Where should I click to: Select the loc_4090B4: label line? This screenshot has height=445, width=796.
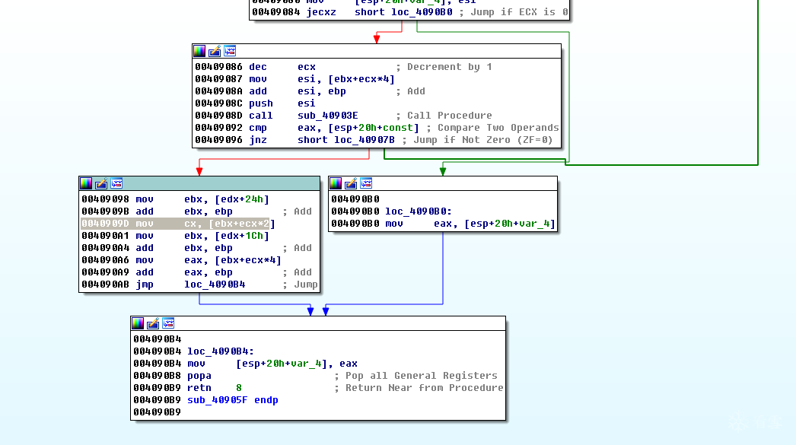(193, 351)
